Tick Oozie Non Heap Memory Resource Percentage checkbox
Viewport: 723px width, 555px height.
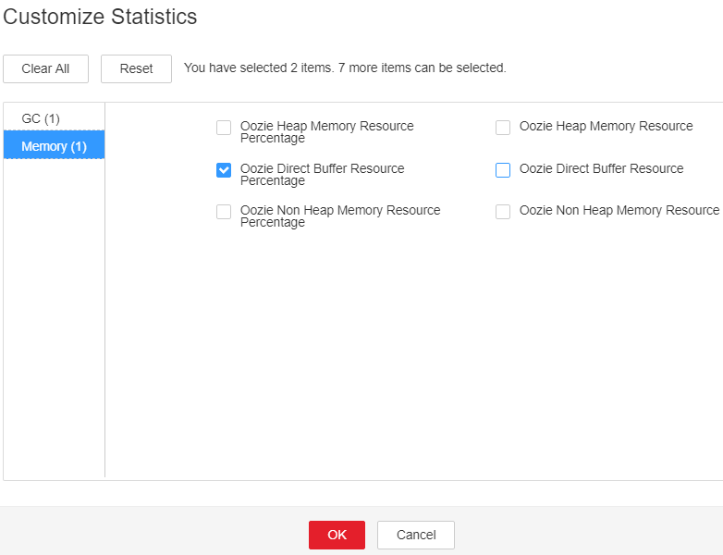point(224,212)
